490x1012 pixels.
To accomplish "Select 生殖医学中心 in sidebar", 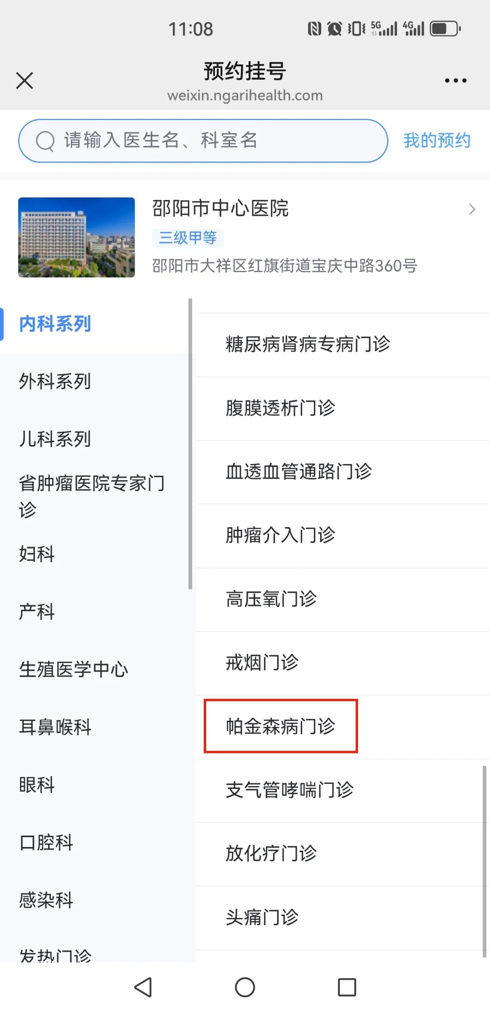I will [x=73, y=669].
